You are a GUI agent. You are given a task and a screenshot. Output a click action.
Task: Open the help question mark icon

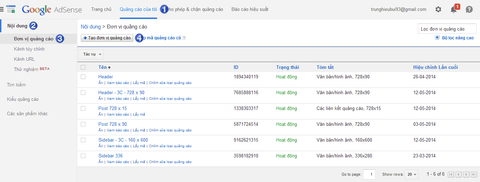[469, 9]
